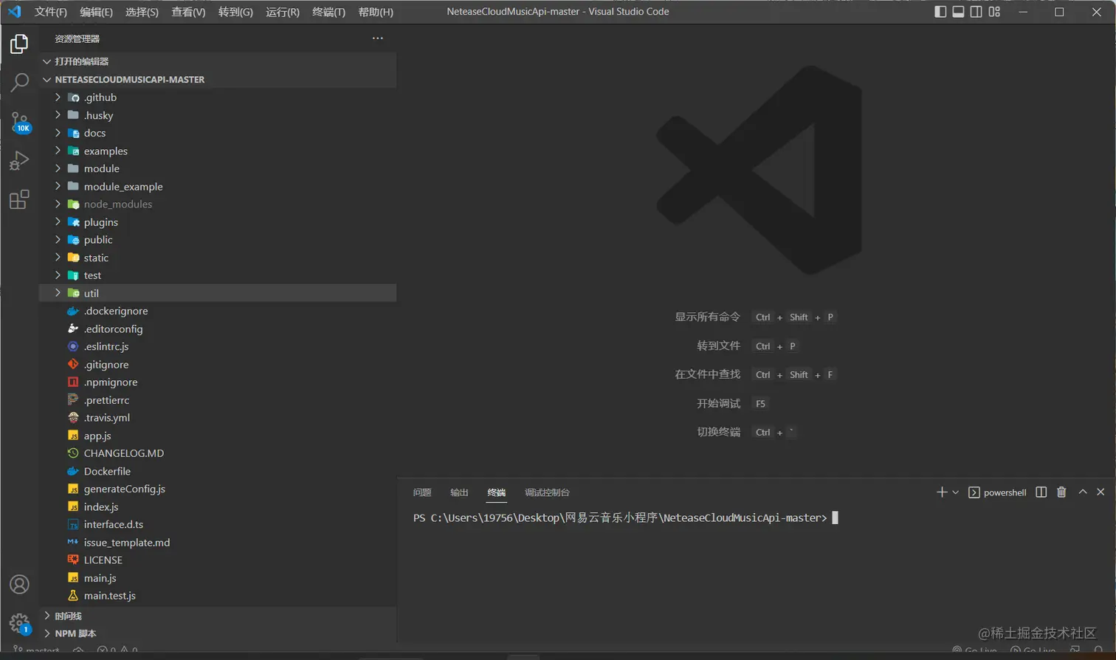Image resolution: width=1116 pixels, height=660 pixels.
Task: Create a new terminal with plus icon
Action: tap(941, 492)
